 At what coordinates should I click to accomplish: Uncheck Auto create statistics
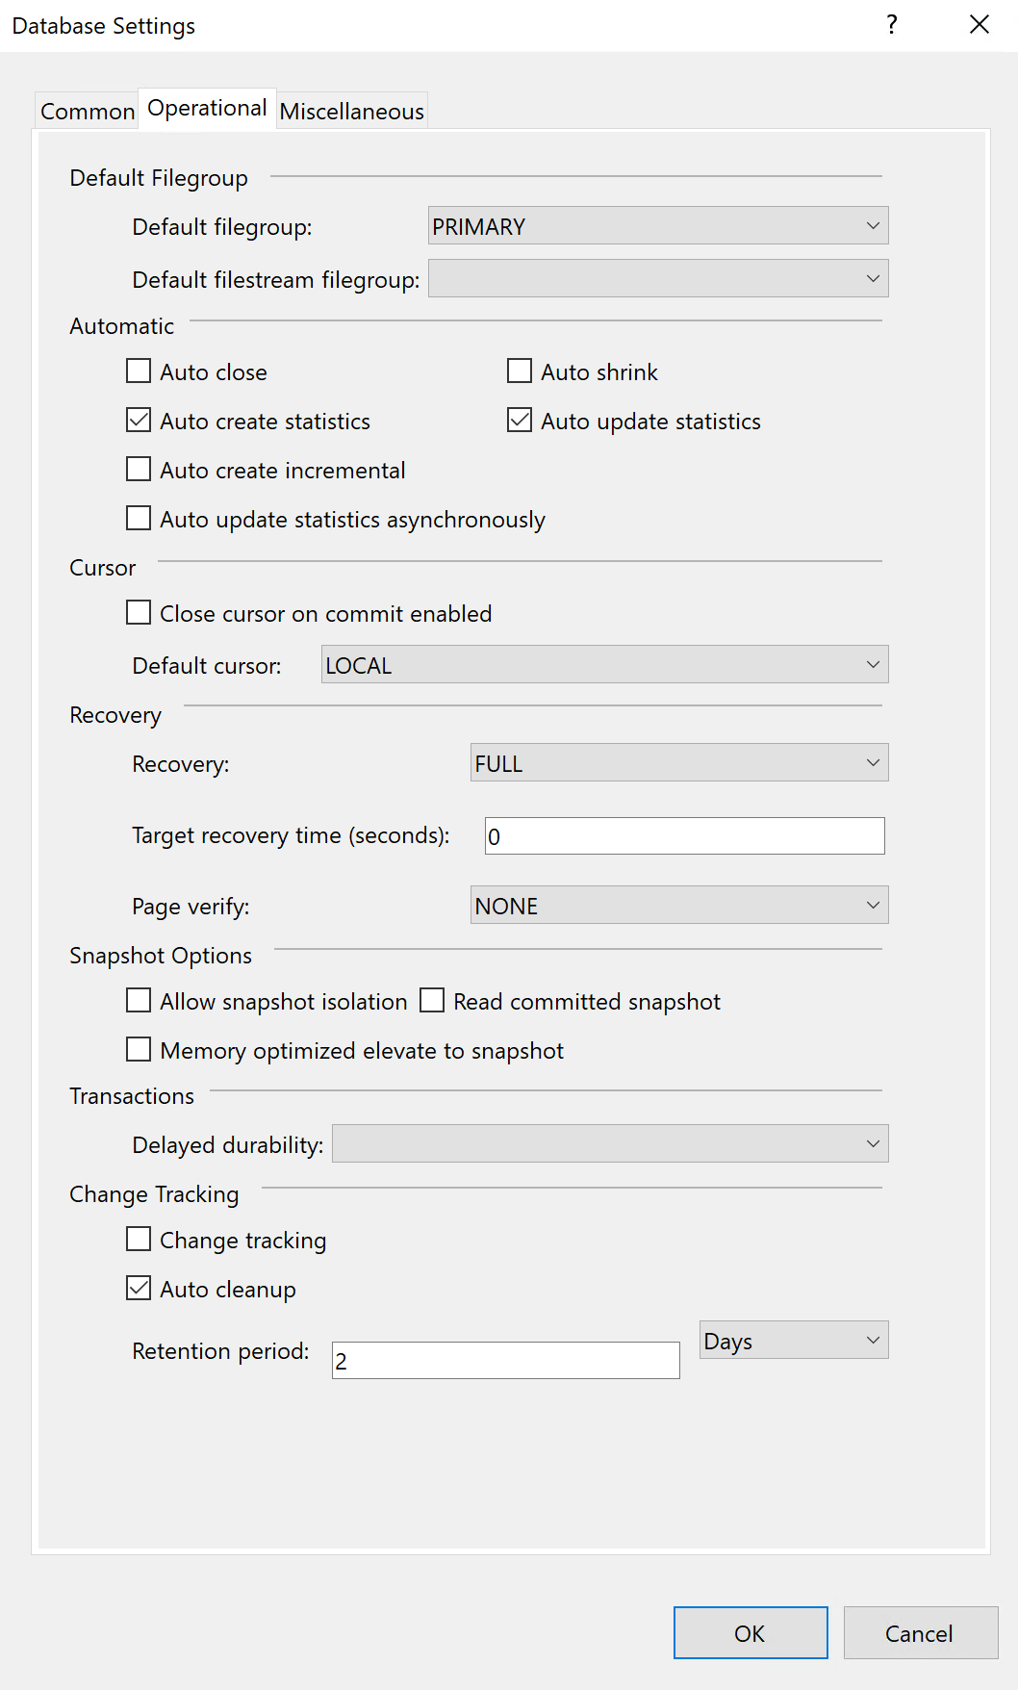140,421
